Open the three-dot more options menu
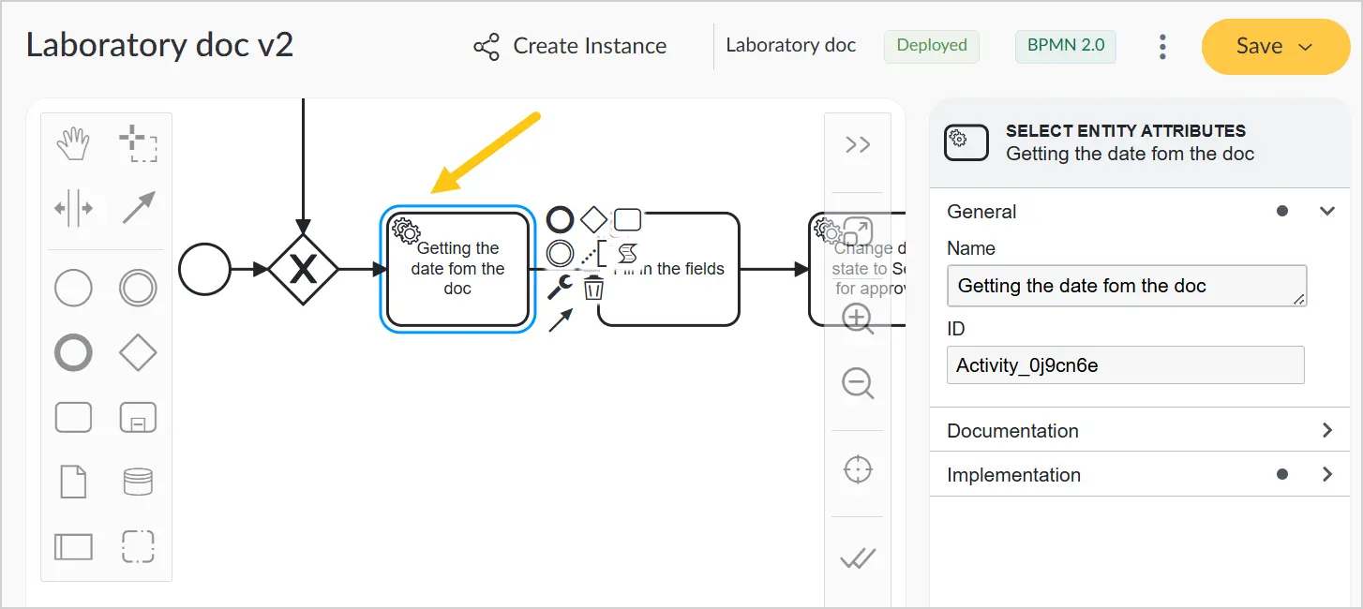Viewport: 1363px width, 609px height. click(x=1162, y=46)
